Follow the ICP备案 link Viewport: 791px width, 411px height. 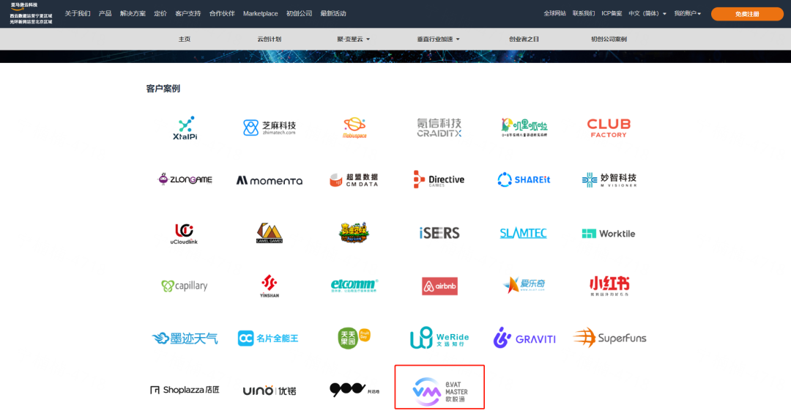[x=612, y=14]
